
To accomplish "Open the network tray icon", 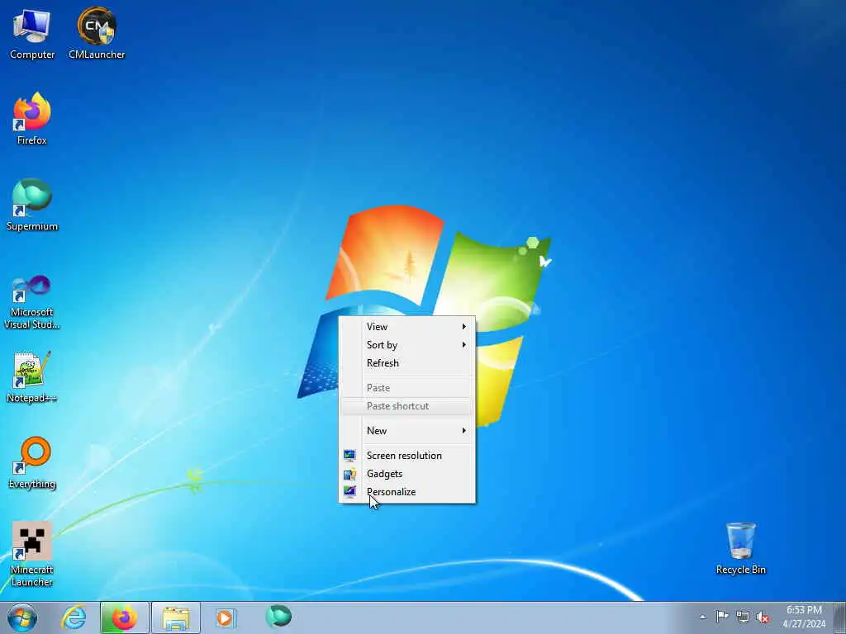I will coord(743,617).
